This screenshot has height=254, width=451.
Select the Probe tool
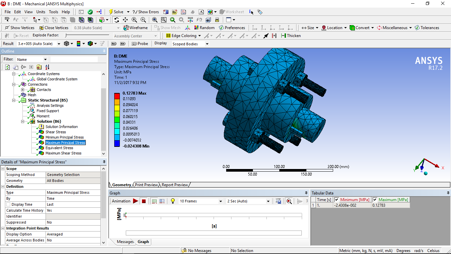click(x=140, y=44)
